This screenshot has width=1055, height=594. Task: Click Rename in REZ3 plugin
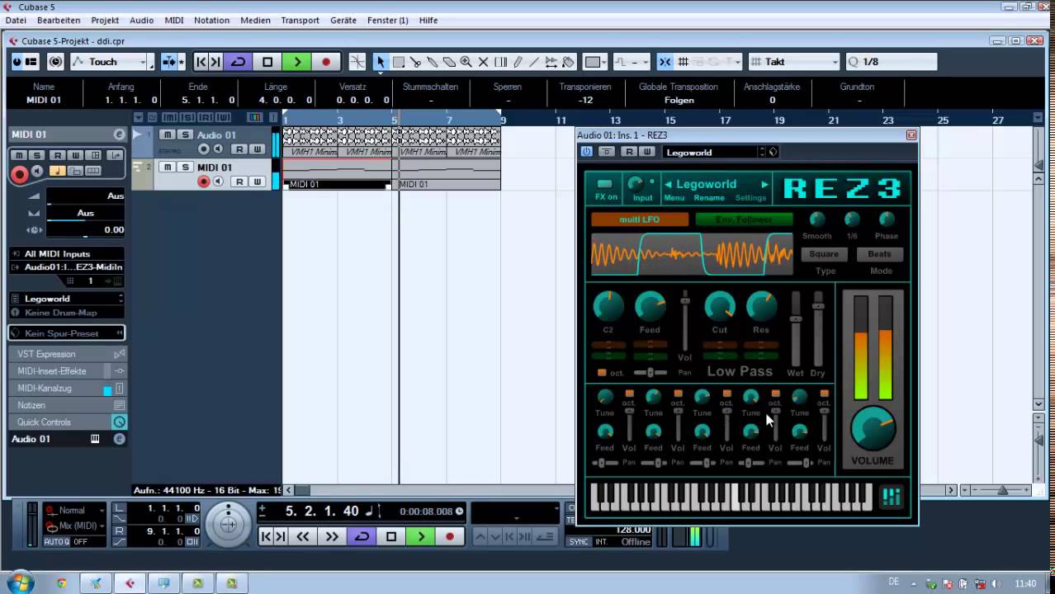pos(708,198)
